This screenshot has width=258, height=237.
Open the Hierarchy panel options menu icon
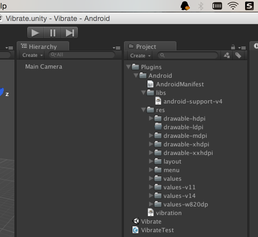[x=117, y=48]
